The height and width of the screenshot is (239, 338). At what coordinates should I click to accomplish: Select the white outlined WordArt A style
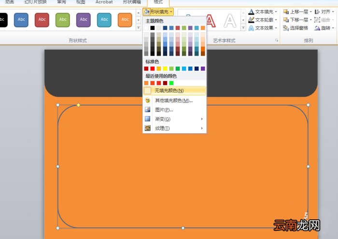click(x=230, y=21)
